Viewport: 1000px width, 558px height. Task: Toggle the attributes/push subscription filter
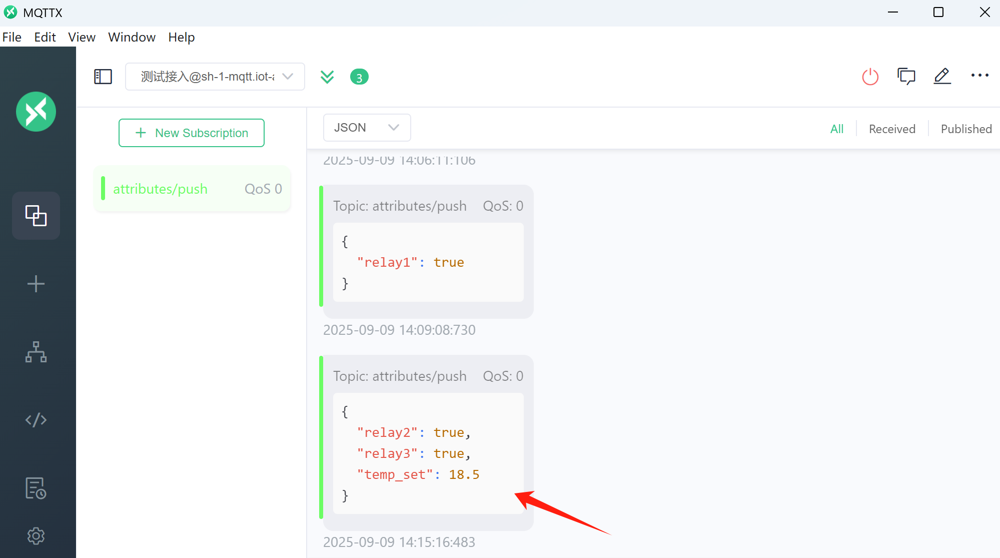click(193, 189)
